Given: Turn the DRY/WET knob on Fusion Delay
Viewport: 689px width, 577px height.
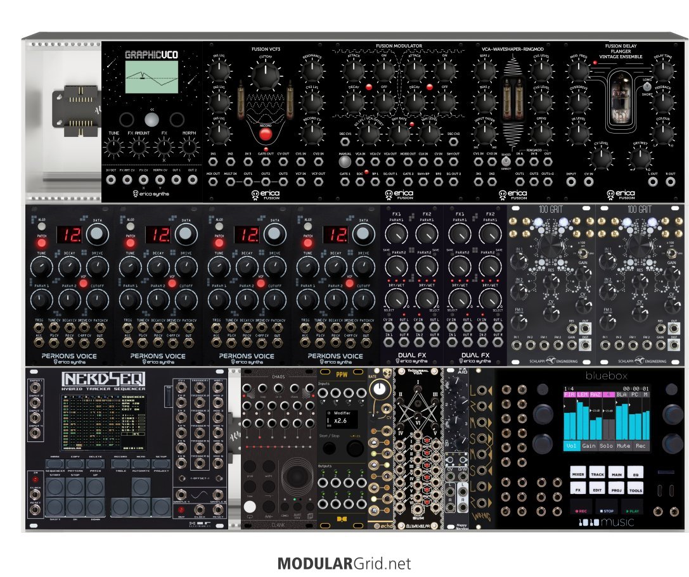Looking at the screenshot, I should [x=640, y=158].
